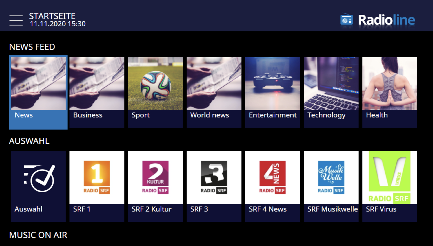Select the Business news category
This screenshot has height=246, width=433.
click(x=97, y=92)
